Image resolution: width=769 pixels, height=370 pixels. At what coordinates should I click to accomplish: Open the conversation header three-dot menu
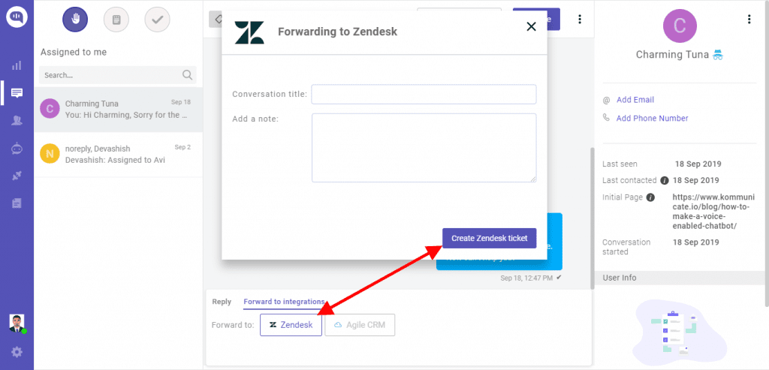pos(580,19)
